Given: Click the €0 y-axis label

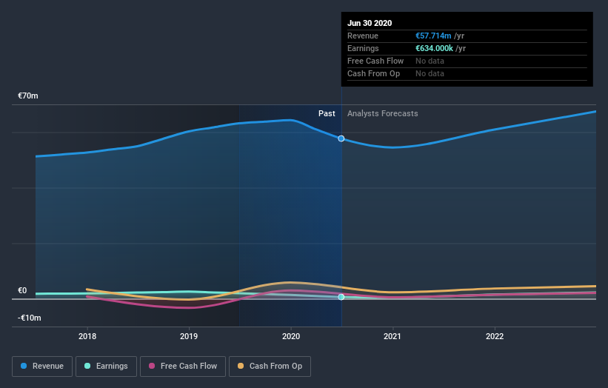Looking at the screenshot, I should pyautogui.click(x=22, y=290).
